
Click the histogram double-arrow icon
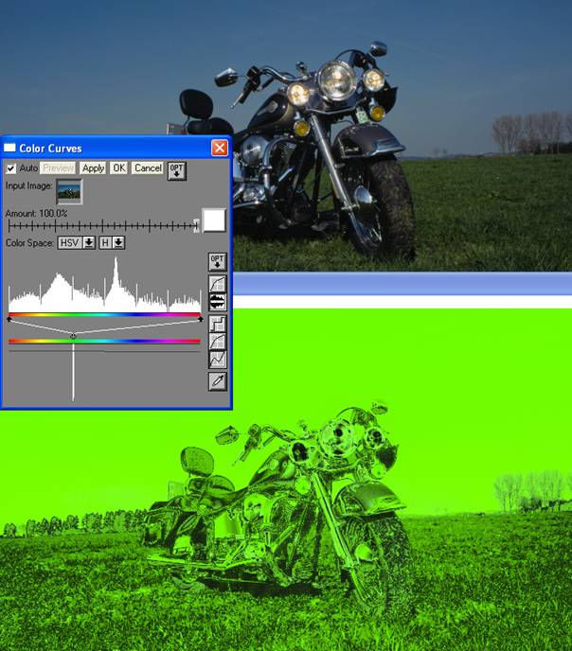217,302
